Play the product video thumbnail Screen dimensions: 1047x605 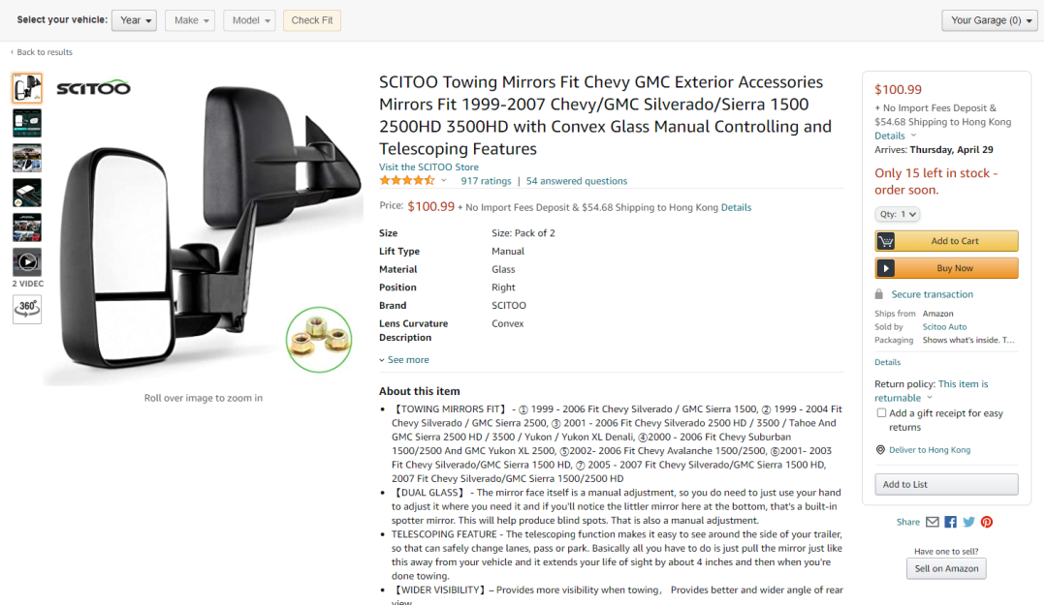pos(27,262)
